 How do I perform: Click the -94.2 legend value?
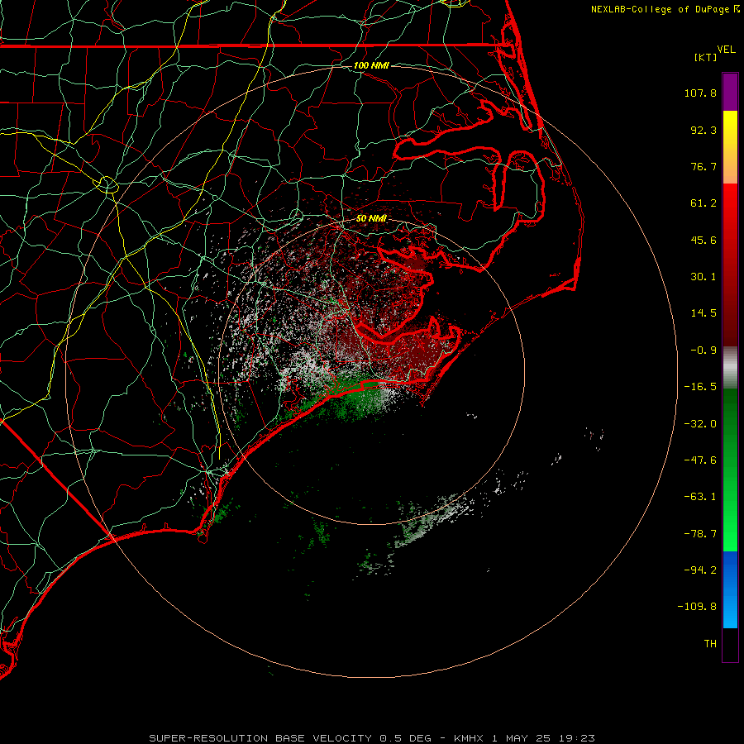click(x=700, y=570)
